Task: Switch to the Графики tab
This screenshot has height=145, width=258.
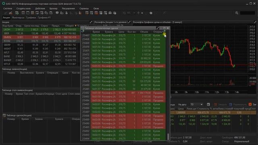Action: 31,17
